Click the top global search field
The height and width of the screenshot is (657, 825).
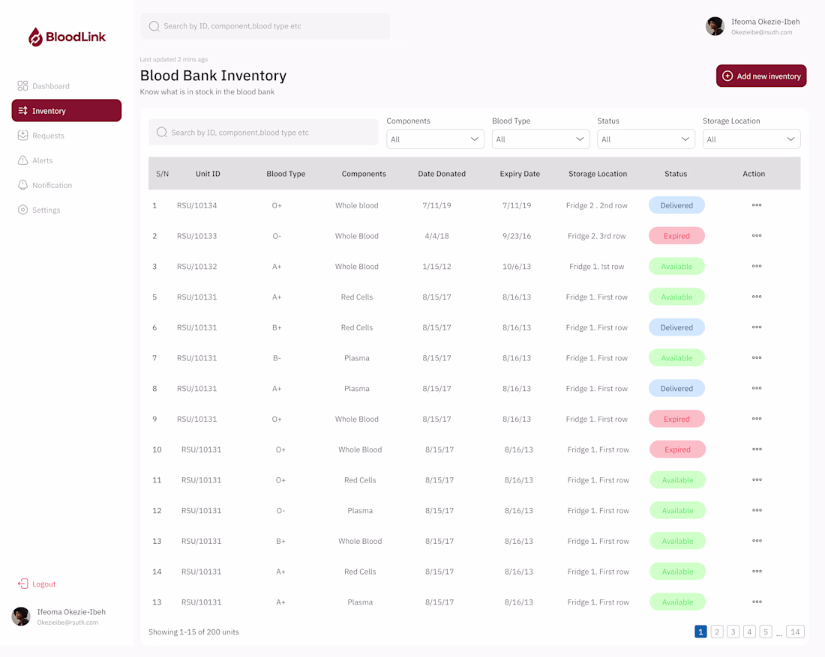(265, 25)
